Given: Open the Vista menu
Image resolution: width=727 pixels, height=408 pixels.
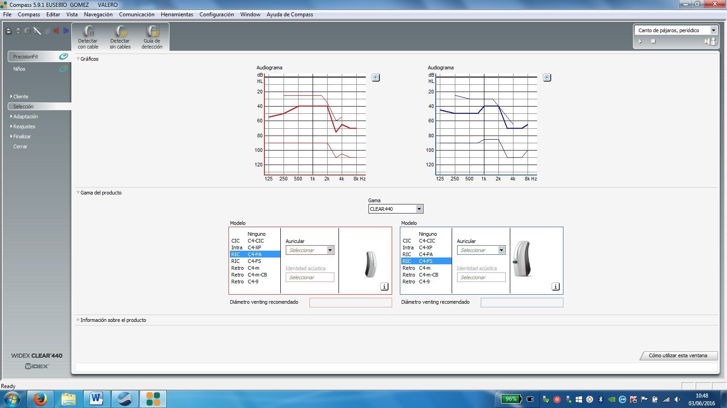Looking at the screenshot, I should click(72, 15).
